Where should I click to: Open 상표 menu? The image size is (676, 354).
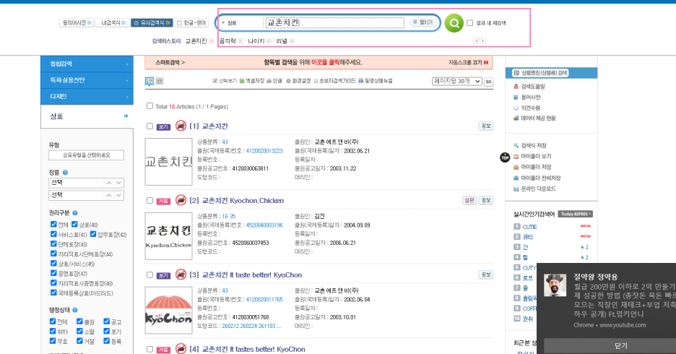point(87,116)
